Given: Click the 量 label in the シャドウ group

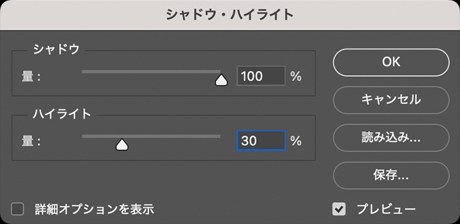Looking at the screenshot, I should 27,77.
